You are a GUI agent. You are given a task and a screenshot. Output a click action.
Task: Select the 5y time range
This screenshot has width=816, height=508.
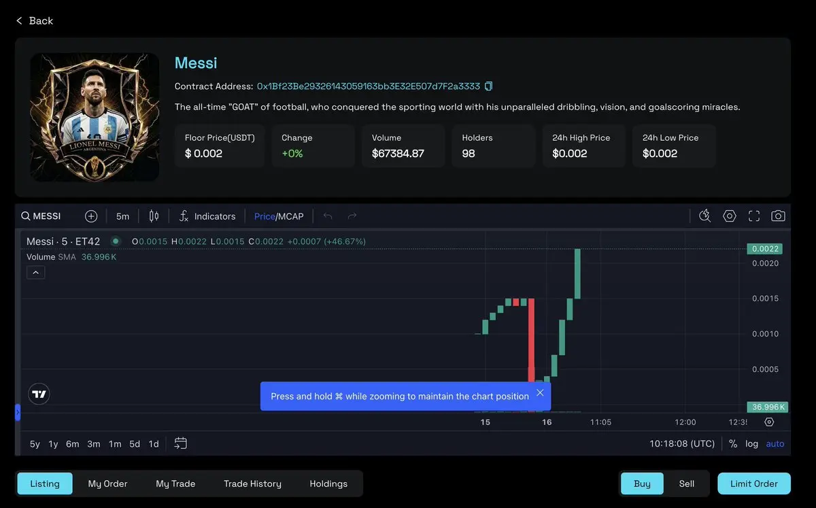(x=35, y=444)
